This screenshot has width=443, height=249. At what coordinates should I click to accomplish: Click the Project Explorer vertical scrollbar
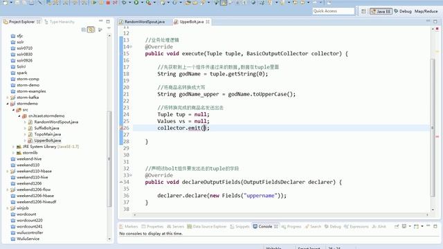[109, 158]
